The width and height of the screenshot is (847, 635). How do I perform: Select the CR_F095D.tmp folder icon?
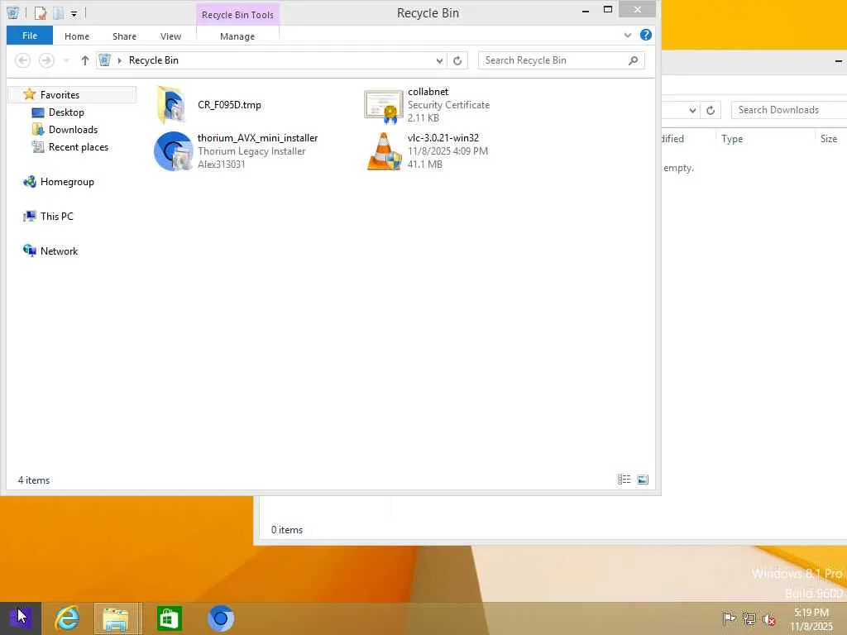click(x=172, y=105)
